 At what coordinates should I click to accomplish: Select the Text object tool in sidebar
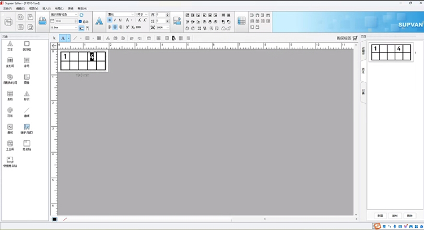coord(10,45)
